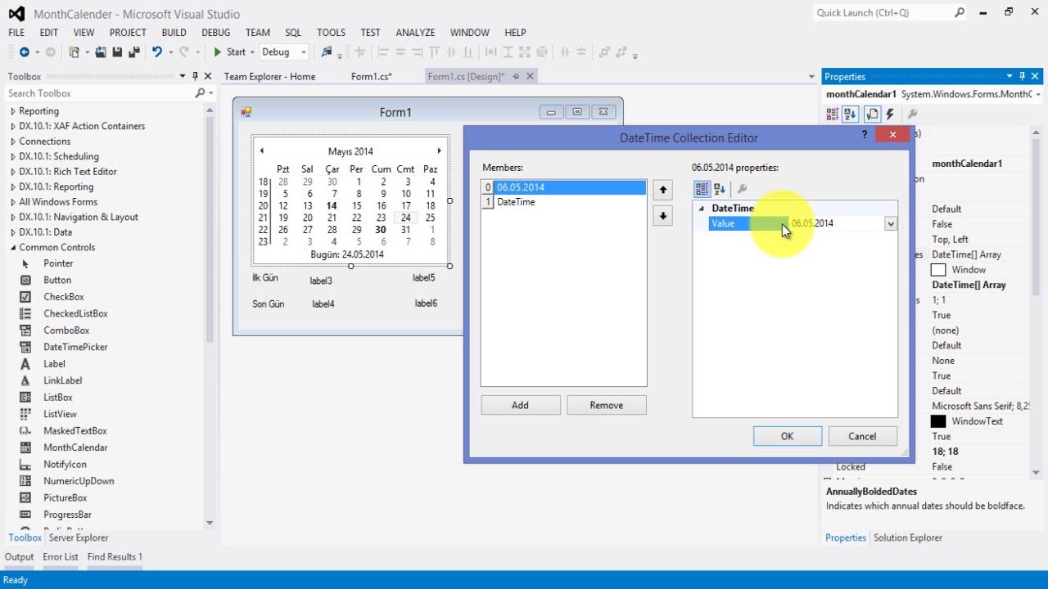The image size is (1048, 589).
Task: Go to previous month in the calendar
Action: tap(261, 151)
